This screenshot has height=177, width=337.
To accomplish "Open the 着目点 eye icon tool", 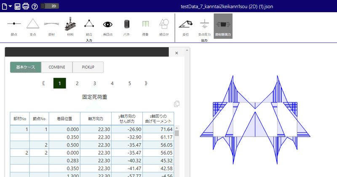I will point(108,27).
